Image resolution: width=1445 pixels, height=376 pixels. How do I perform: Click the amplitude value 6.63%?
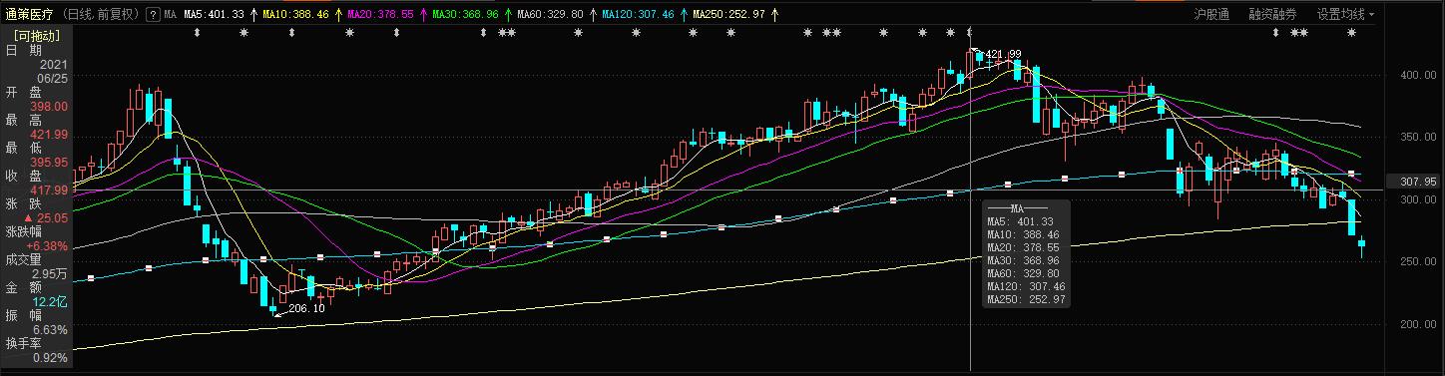[x=50, y=330]
